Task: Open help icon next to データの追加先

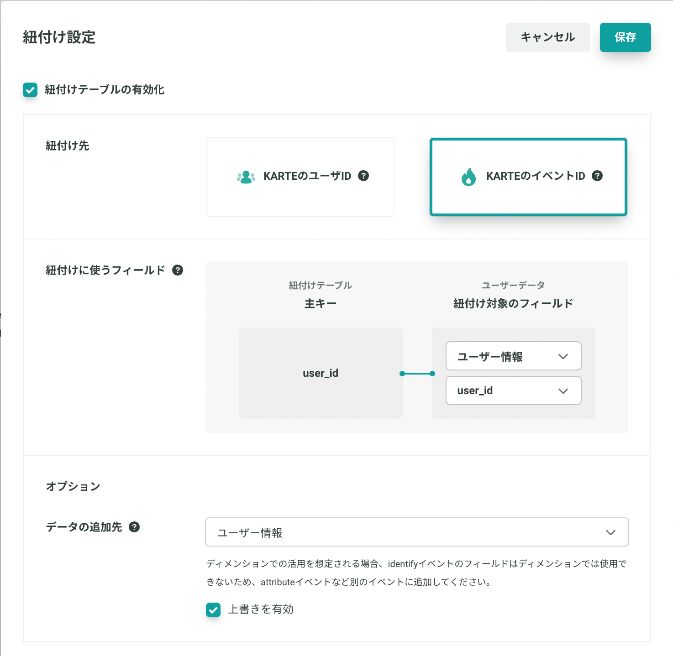Action: (134, 527)
